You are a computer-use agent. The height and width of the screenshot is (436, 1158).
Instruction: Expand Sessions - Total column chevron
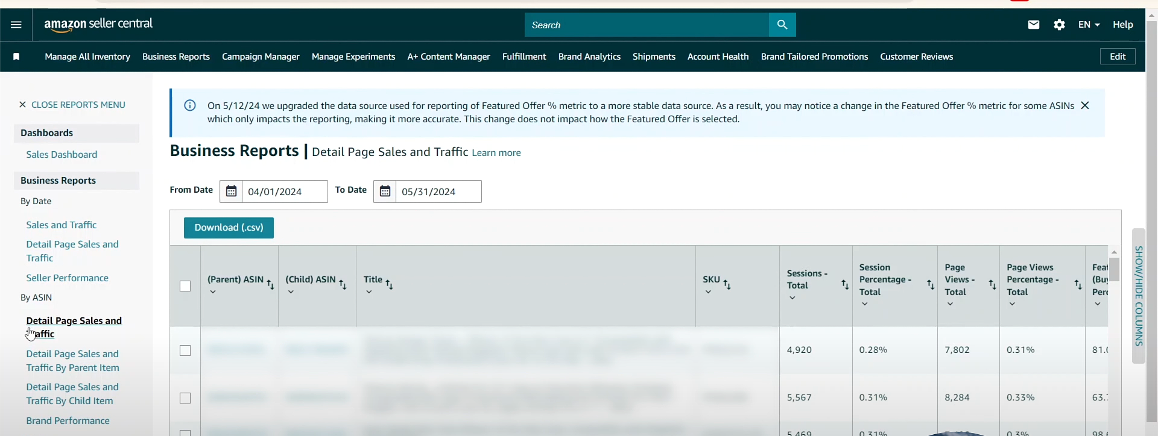(x=793, y=298)
